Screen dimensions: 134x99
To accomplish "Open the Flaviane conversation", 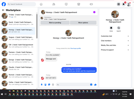I will tap(18, 53).
